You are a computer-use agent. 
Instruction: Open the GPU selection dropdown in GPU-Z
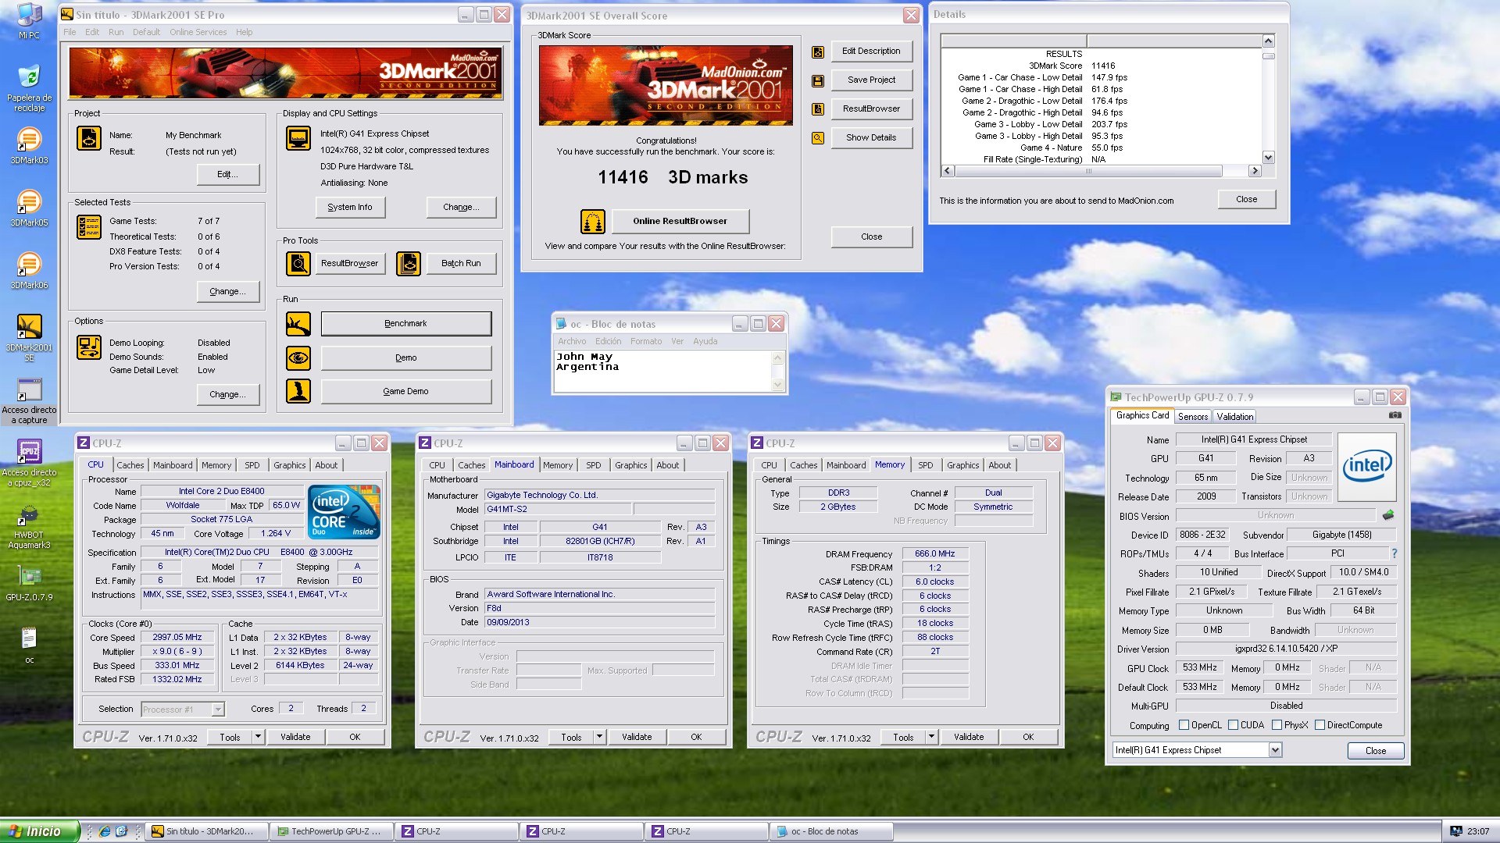pyautogui.click(x=1275, y=750)
